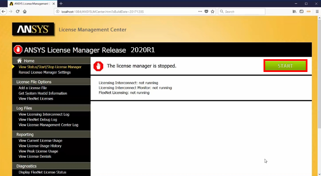Image resolution: width=321 pixels, height=176 pixels.
Task: Click Diagnostics section header
Action: [51, 166]
